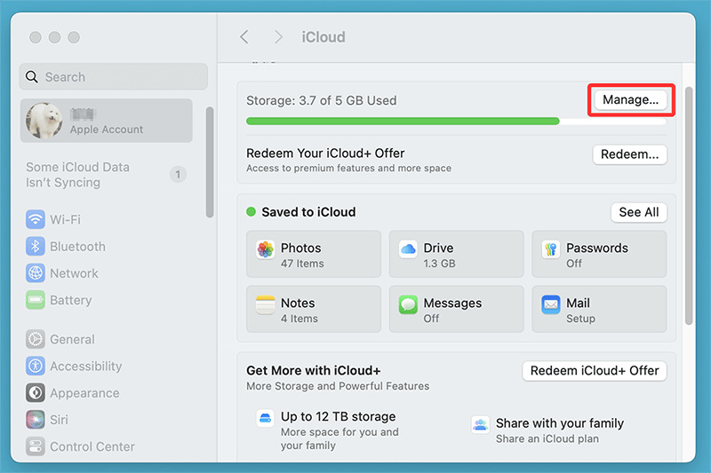The height and width of the screenshot is (473, 711).
Task: Click 'Share an iCloud plan' text
Action: 547,438
